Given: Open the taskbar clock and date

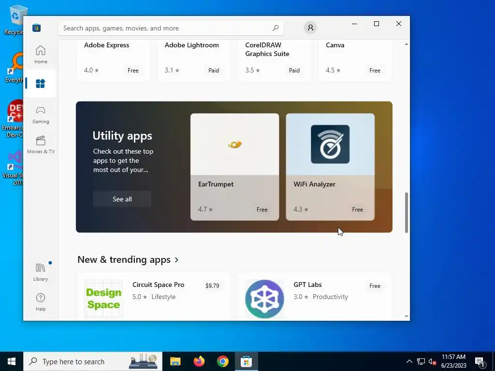Looking at the screenshot, I should 453,361.
